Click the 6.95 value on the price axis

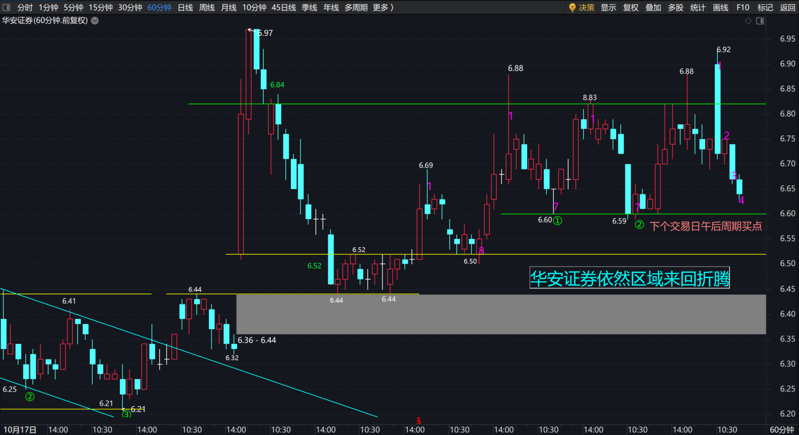pos(787,39)
